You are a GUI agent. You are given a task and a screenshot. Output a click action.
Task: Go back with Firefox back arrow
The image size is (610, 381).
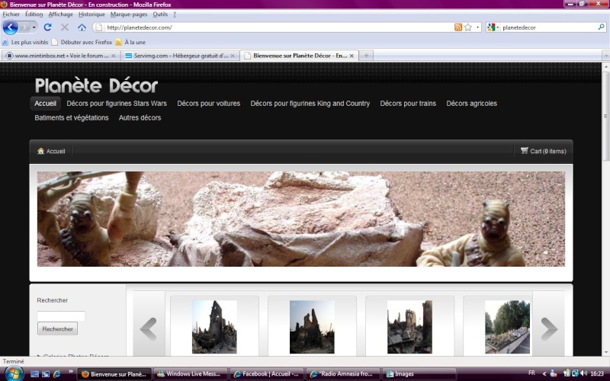pos(10,27)
